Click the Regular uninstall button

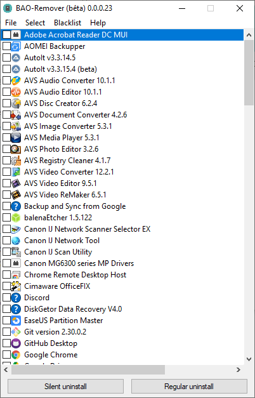coord(189,387)
